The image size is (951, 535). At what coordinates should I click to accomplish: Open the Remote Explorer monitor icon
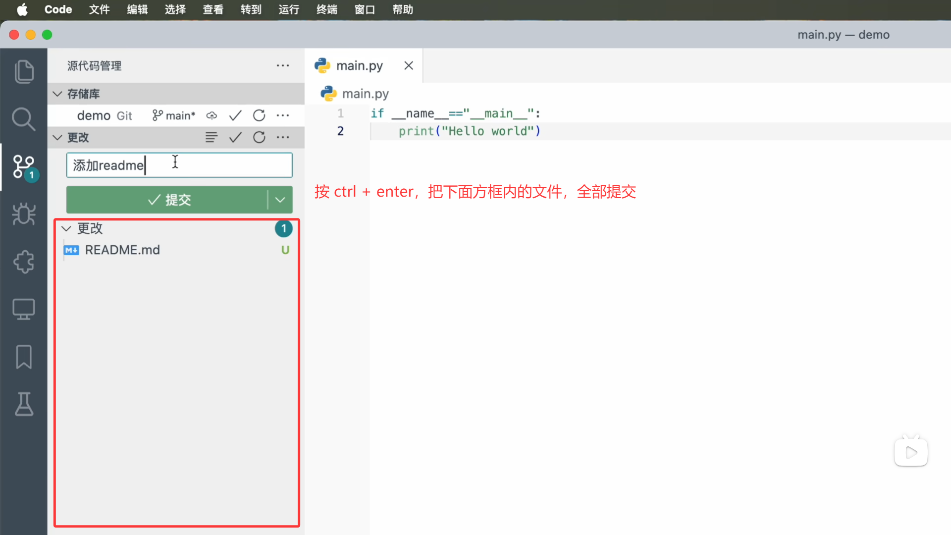pos(24,309)
